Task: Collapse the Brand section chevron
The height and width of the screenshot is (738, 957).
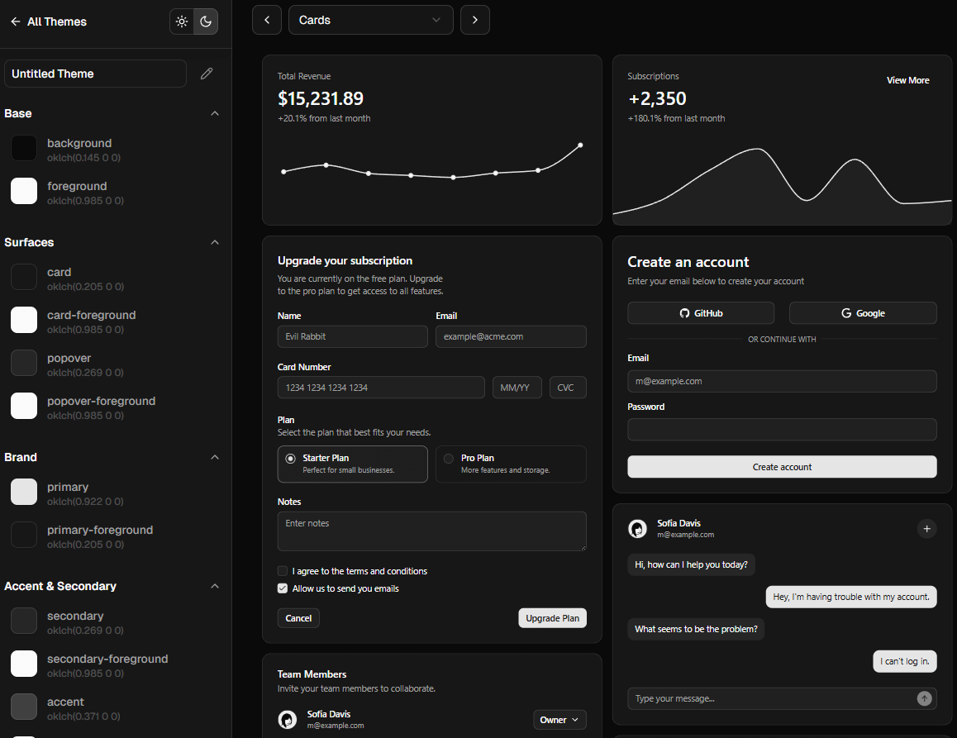Action: pyautogui.click(x=215, y=457)
